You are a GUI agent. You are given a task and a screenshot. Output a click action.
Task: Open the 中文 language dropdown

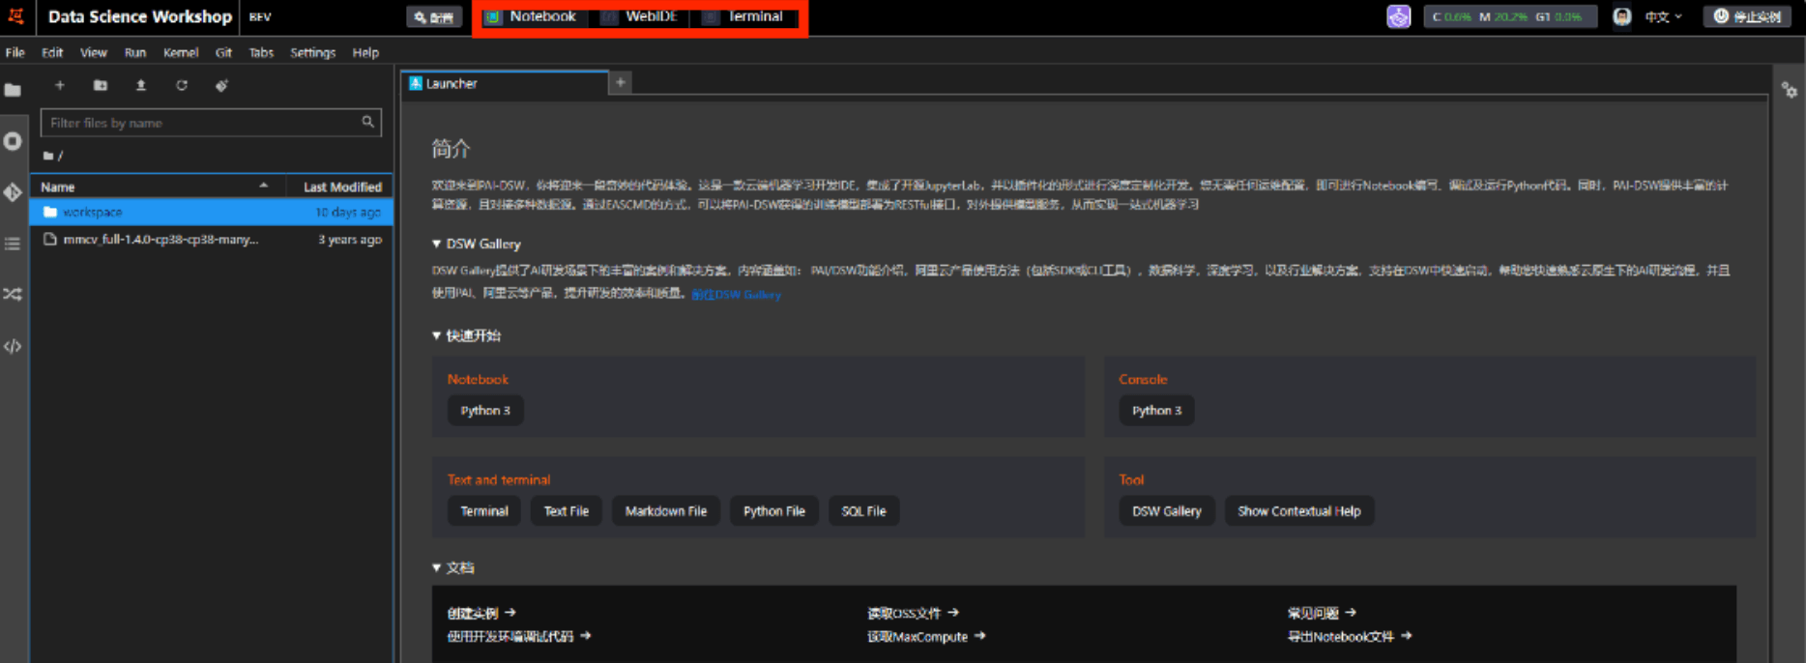click(1664, 16)
